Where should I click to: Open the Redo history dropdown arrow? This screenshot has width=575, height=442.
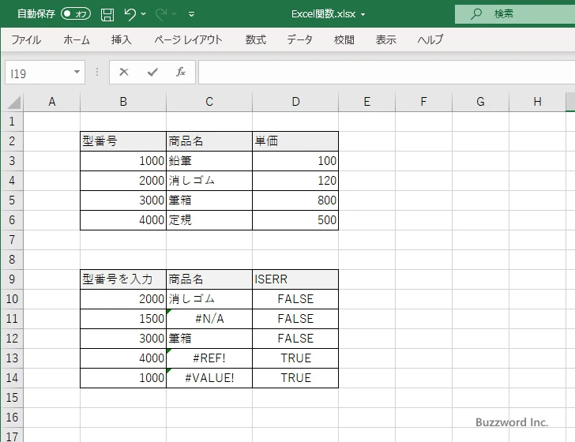click(x=175, y=14)
